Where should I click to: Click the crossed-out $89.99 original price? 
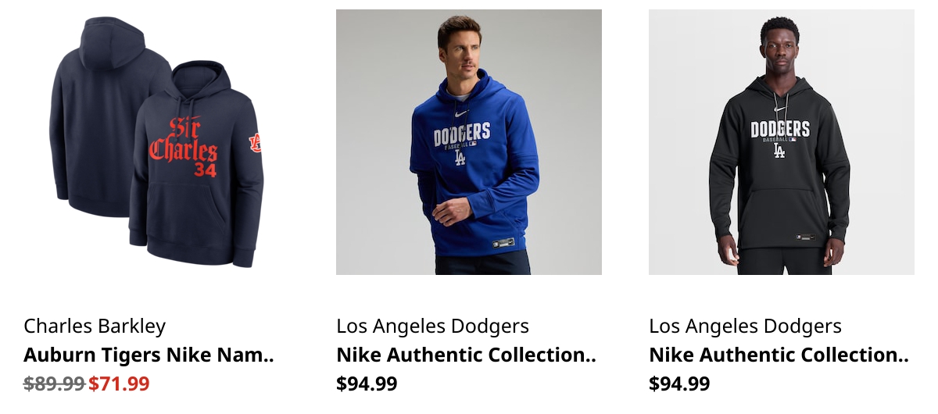54,384
